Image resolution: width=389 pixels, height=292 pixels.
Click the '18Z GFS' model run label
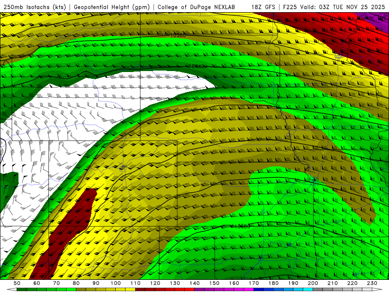click(x=263, y=7)
